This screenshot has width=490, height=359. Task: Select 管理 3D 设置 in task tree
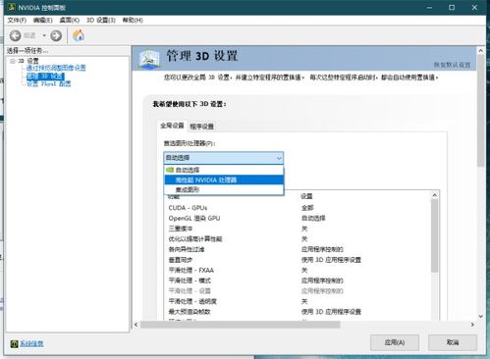[45, 77]
